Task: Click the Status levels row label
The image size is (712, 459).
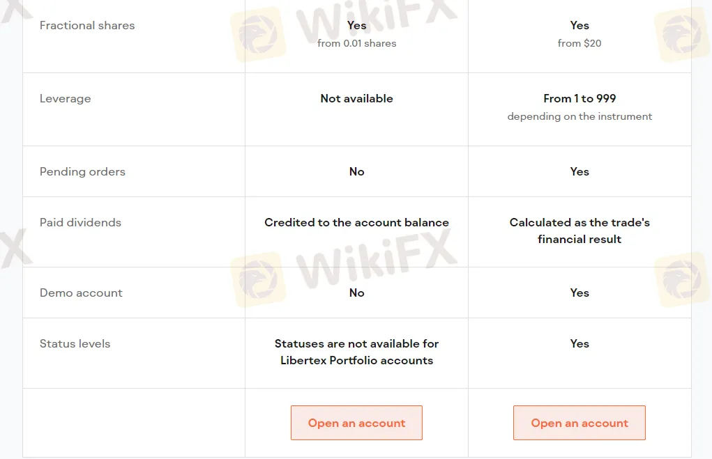Action: pos(75,343)
